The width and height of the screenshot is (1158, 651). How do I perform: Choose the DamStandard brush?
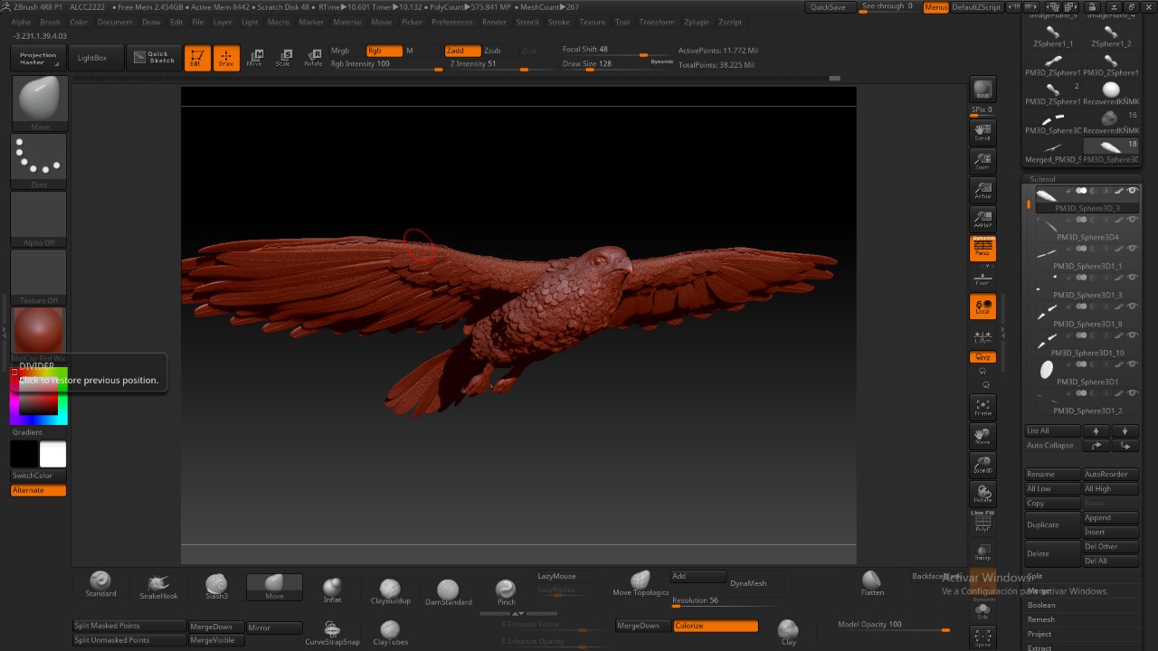tap(448, 593)
